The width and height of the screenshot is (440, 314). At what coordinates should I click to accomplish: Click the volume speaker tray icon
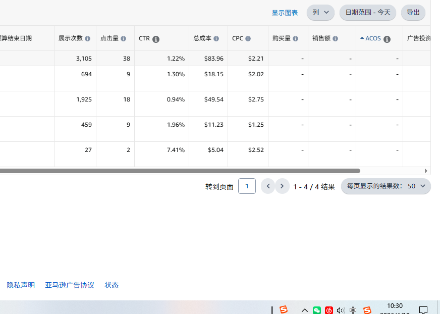click(x=341, y=310)
